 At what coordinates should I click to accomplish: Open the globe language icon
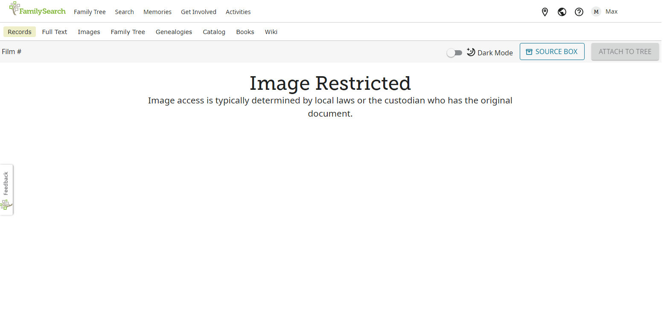point(562,12)
